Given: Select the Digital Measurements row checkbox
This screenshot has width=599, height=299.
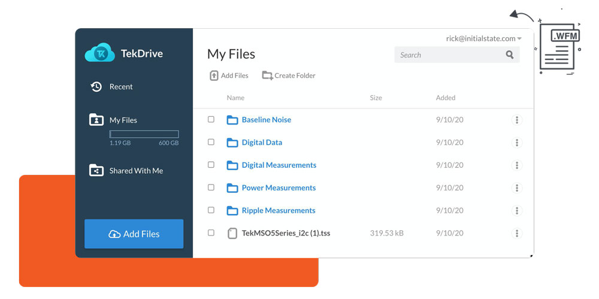Looking at the screenshot, I should point(211,165).
